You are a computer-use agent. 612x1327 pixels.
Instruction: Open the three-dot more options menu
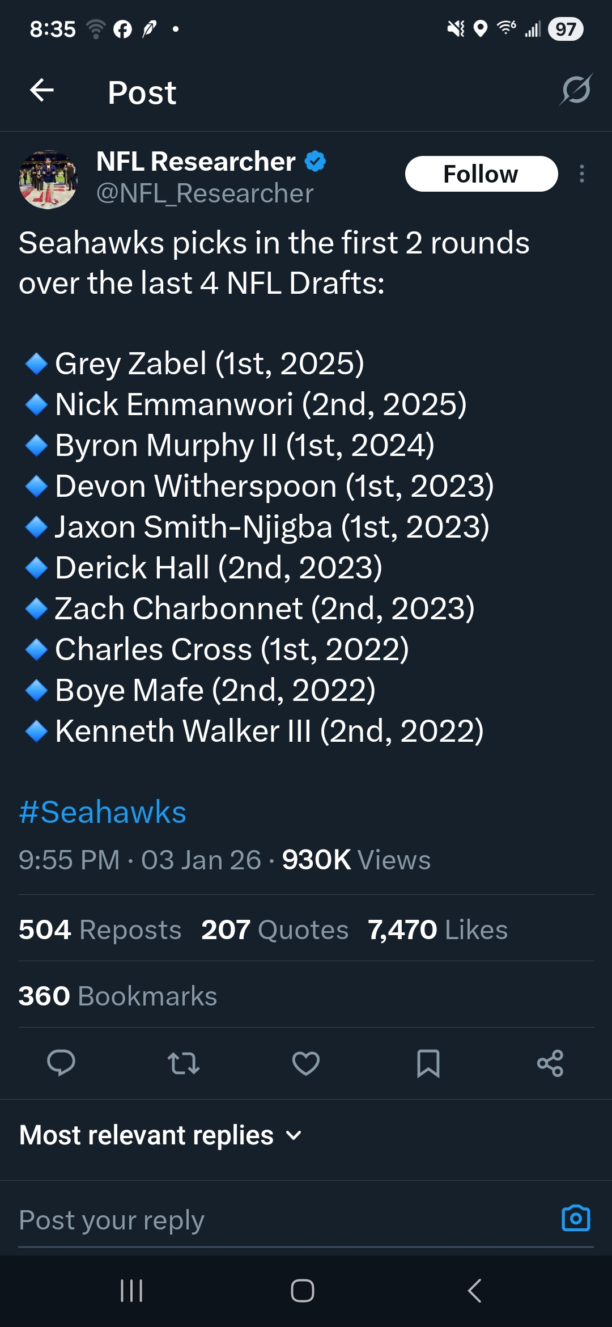581,174
